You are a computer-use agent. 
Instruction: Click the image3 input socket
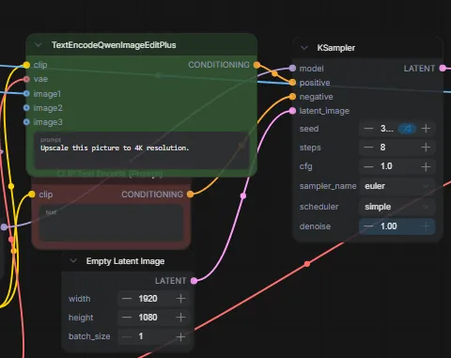(26, 122)
